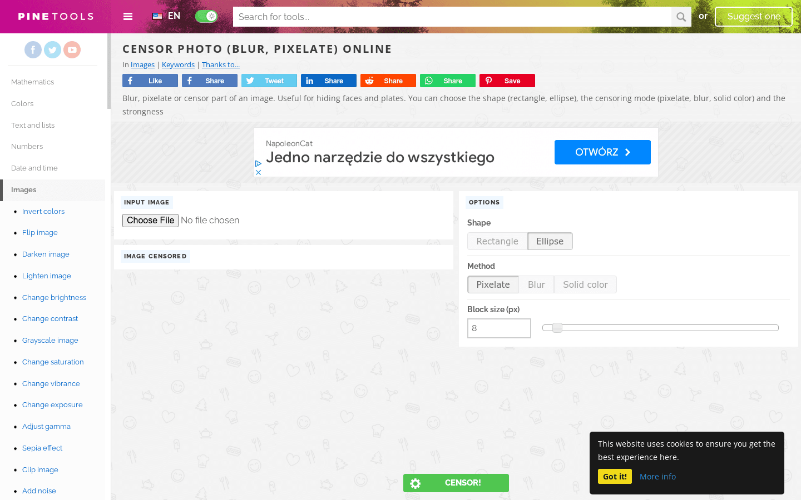Toggle the light/dark mode switch
Viewport: 801px width, 500px height.
tap(206, 17)
